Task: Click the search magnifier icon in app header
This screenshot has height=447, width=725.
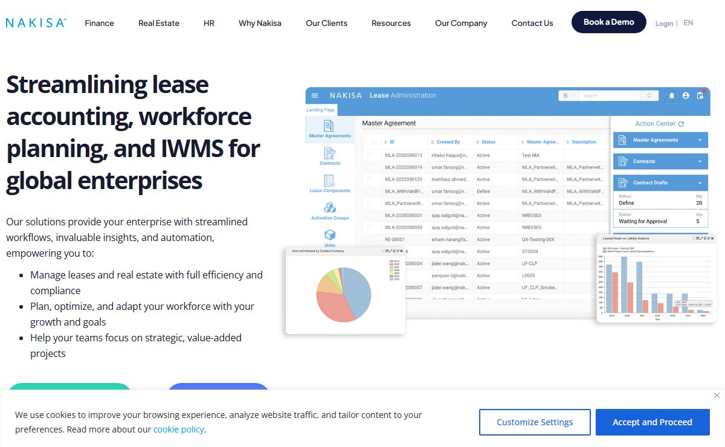Action: coord(649,95)
